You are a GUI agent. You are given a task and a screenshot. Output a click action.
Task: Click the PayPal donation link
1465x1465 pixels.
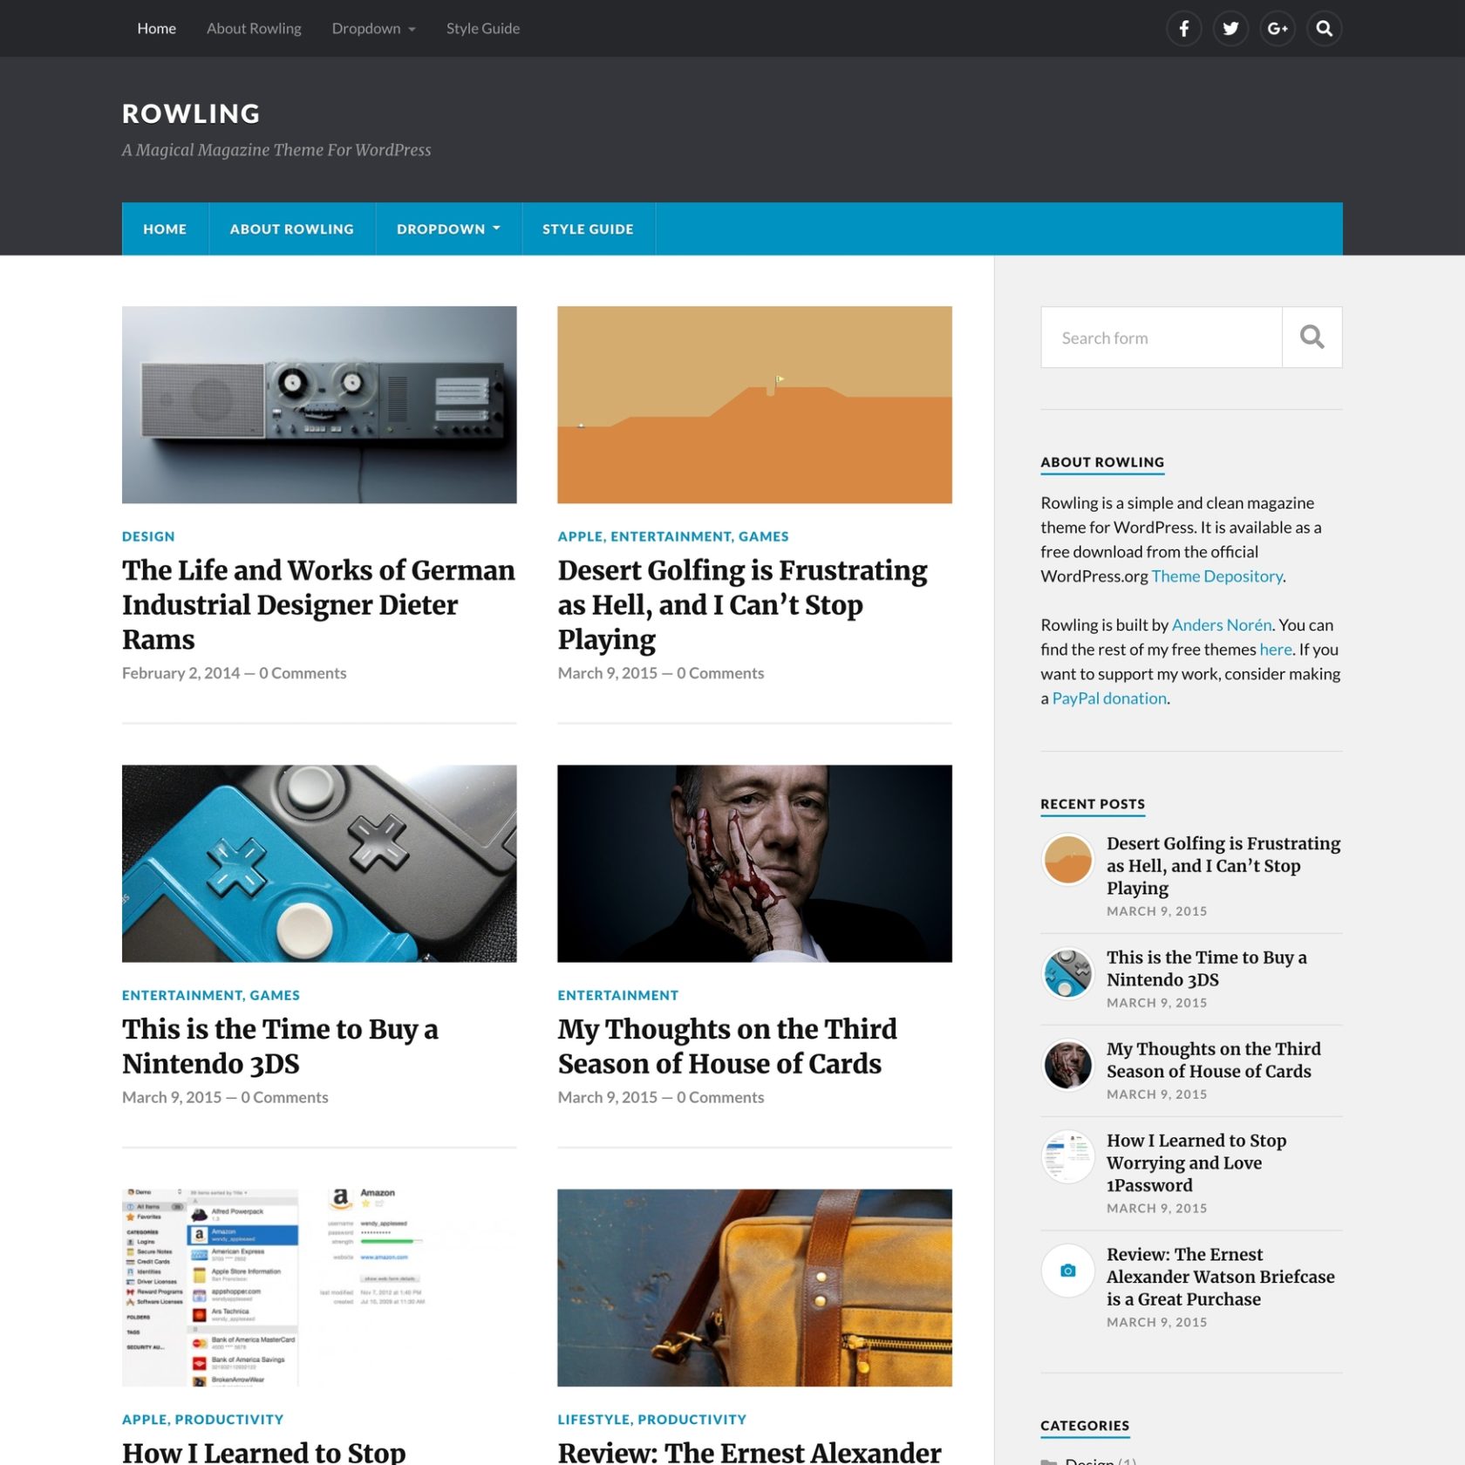coord(1108,698)
